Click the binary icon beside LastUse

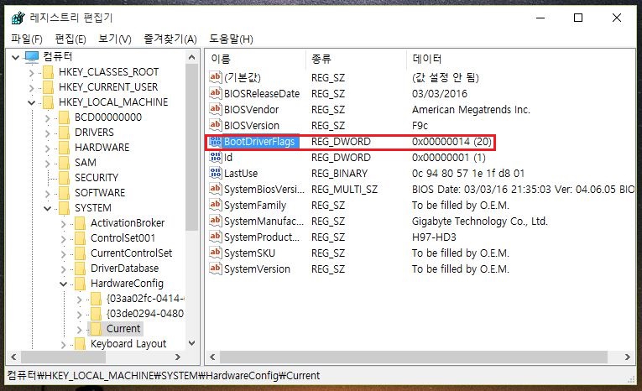(216, 173)
